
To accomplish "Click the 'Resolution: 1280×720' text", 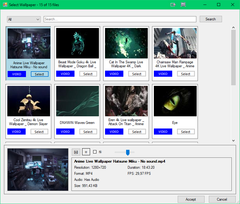I will [90, 167].
